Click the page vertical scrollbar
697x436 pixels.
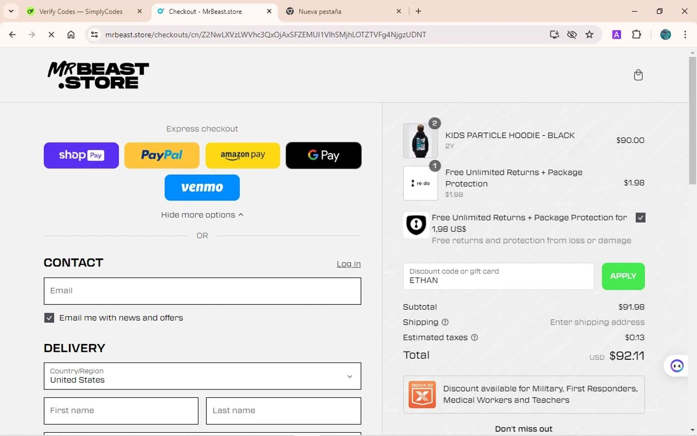692,121
